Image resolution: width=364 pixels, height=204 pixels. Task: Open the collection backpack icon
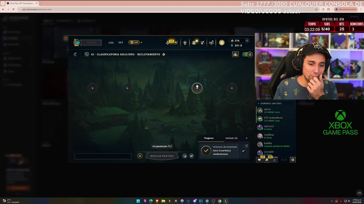pyautogui.click(x=194, y=42)
